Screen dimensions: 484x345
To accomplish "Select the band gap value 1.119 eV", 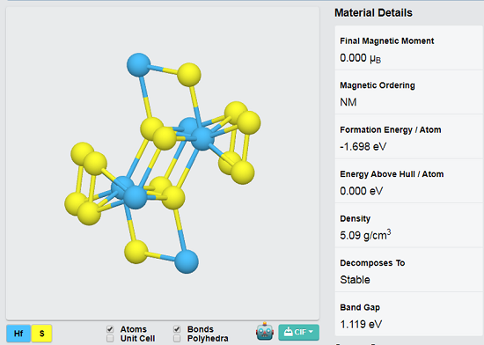I will click(361, 325).
